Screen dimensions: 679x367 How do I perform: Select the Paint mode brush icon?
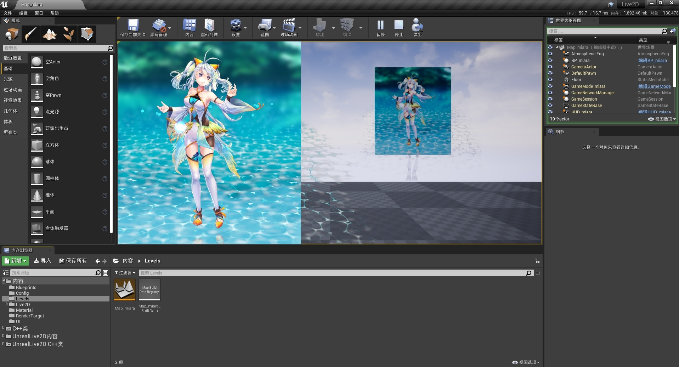(x=31, y=34)
